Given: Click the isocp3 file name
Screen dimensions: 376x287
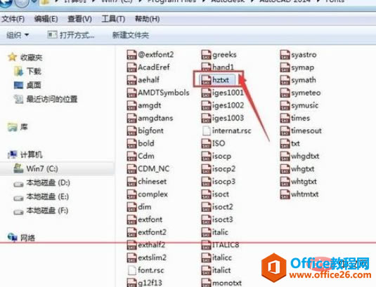Looking at the screenshot, I should pyautogui.click(x=223, y=182).
